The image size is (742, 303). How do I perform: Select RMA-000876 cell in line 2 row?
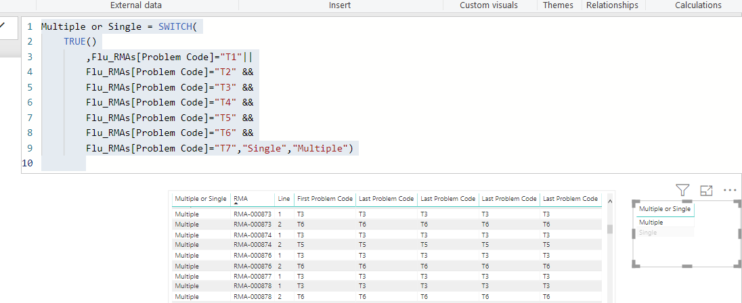pyautogui.click(x=253, y=266)
